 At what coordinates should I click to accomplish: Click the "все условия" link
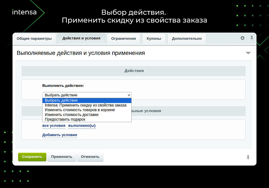point(53,125)
